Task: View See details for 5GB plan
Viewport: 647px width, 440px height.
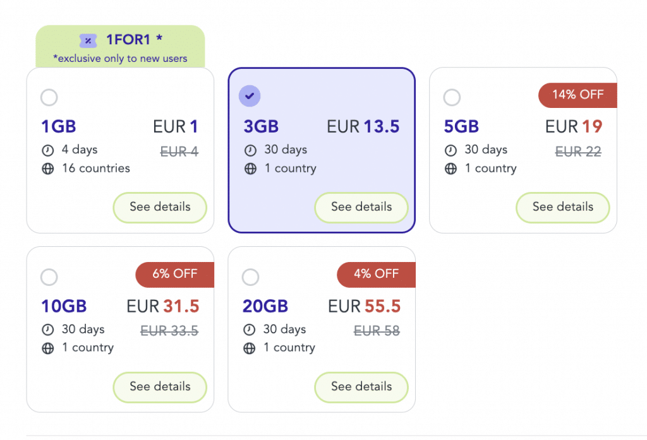Action: (x=563, y=207)
